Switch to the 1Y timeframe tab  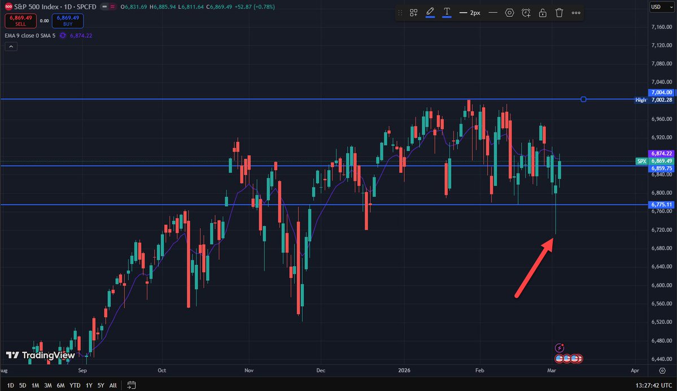tap(89, 385)
